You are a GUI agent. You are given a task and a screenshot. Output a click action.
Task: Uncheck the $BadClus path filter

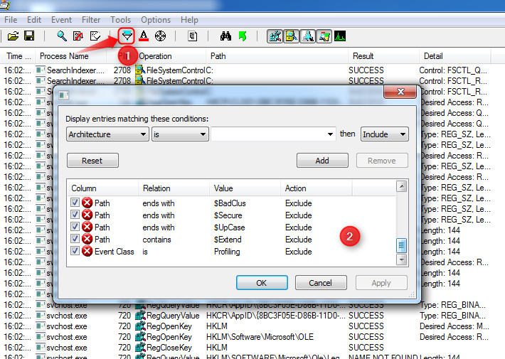pyautogui.click(x=75, y=202)
